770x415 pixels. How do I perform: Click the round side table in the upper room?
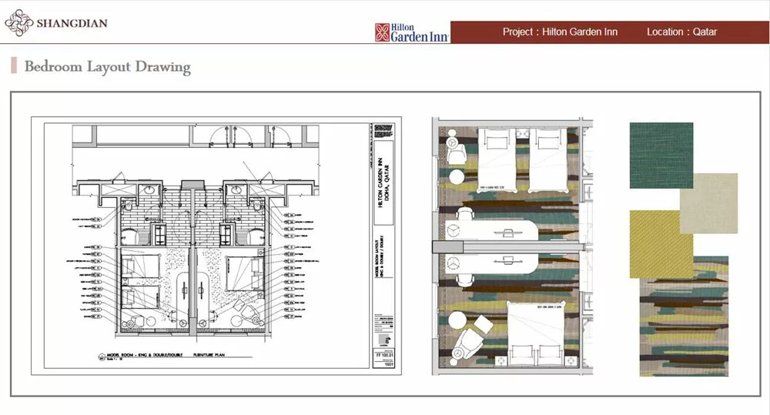click(457, 178)
